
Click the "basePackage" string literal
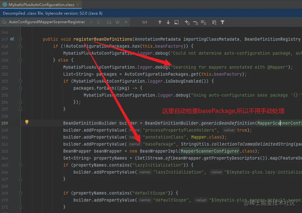point(159,144)
